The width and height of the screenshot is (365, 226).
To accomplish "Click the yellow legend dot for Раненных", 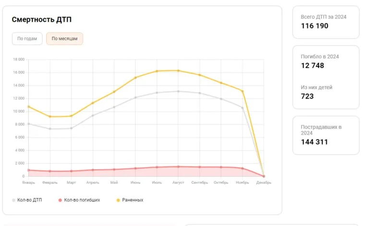I will tap(118, 200).
